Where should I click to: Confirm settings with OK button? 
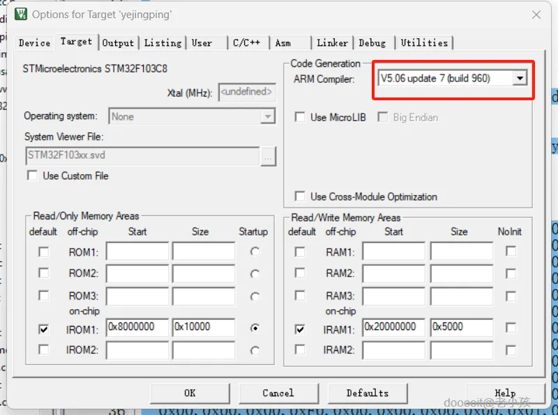(190, 393)
